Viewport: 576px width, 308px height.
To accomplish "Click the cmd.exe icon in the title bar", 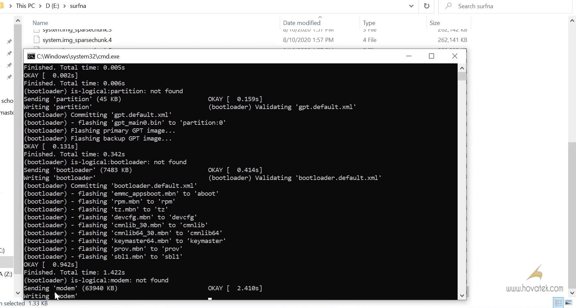I will coord(31,56).
